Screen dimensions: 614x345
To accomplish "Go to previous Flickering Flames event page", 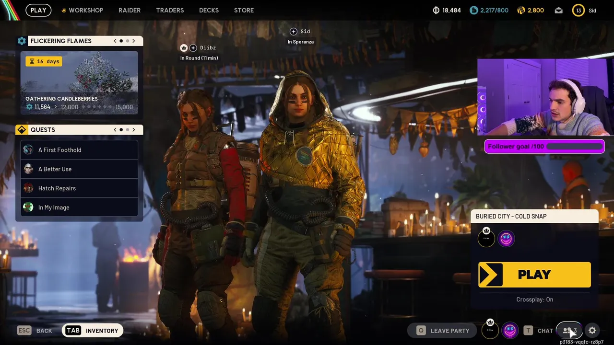I will [115, 41].
